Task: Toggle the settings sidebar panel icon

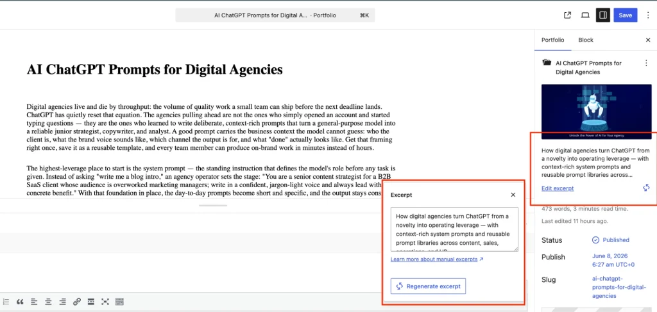Action: point(603,15)
